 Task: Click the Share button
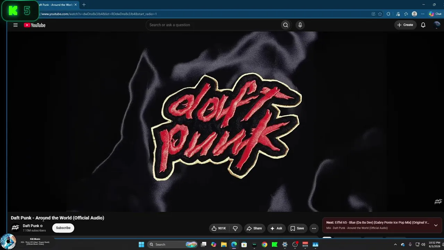(254, 228)
